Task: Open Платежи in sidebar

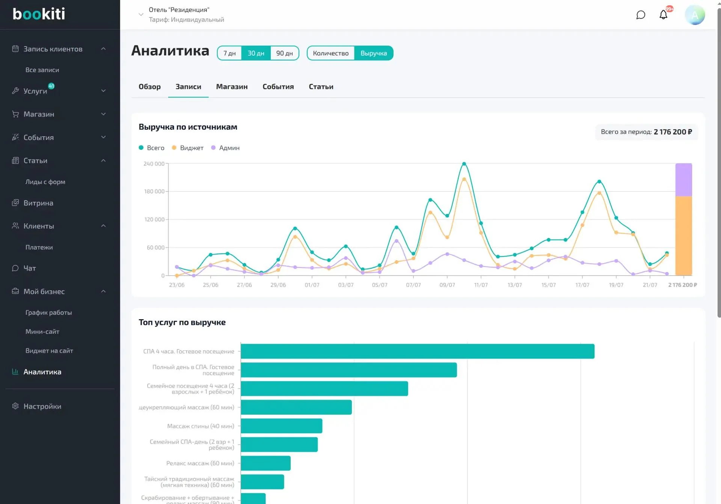Action: coord(39,247)
